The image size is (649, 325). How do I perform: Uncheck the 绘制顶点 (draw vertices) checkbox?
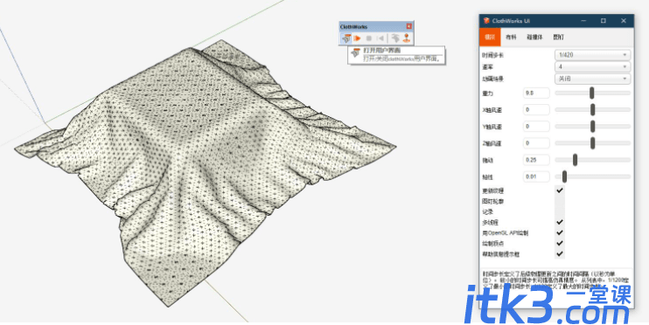[560, 244]
